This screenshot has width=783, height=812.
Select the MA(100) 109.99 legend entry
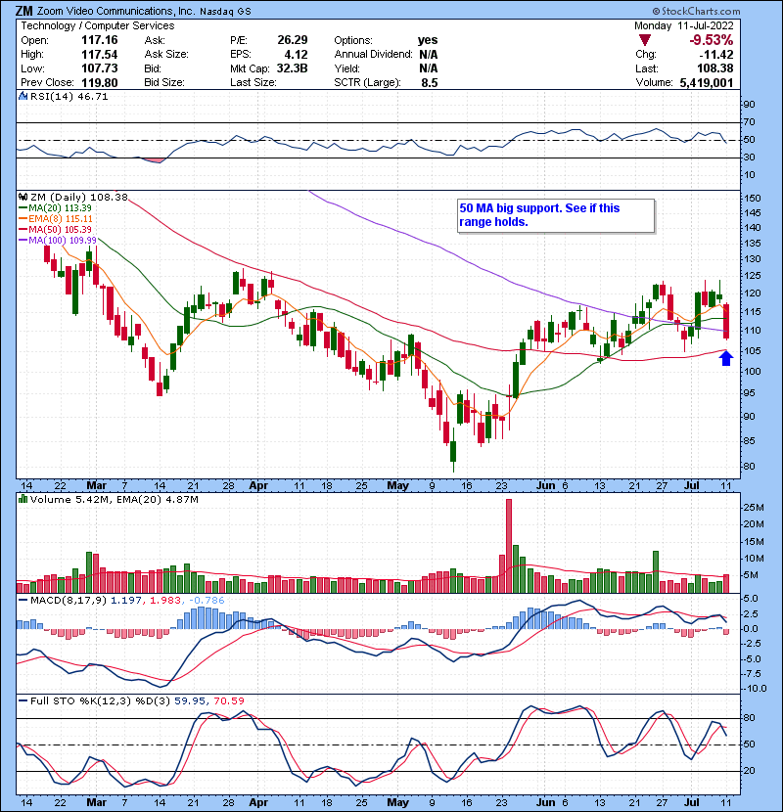pos(58,241)
